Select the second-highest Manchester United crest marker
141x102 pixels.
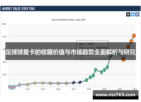131,41
